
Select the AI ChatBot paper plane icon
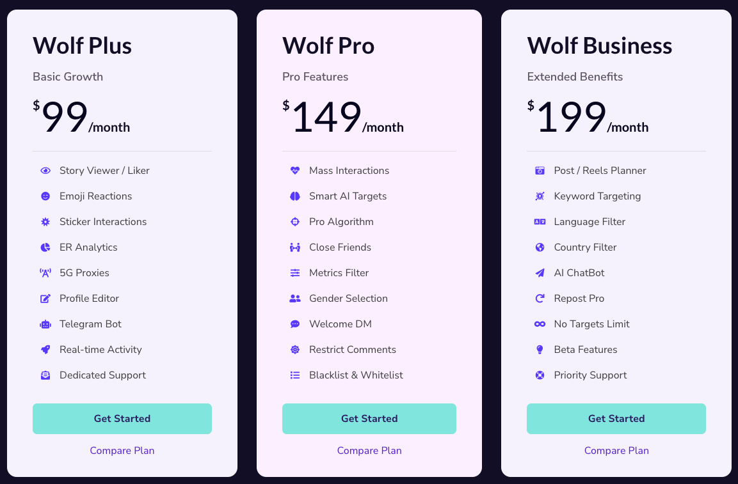540,273
